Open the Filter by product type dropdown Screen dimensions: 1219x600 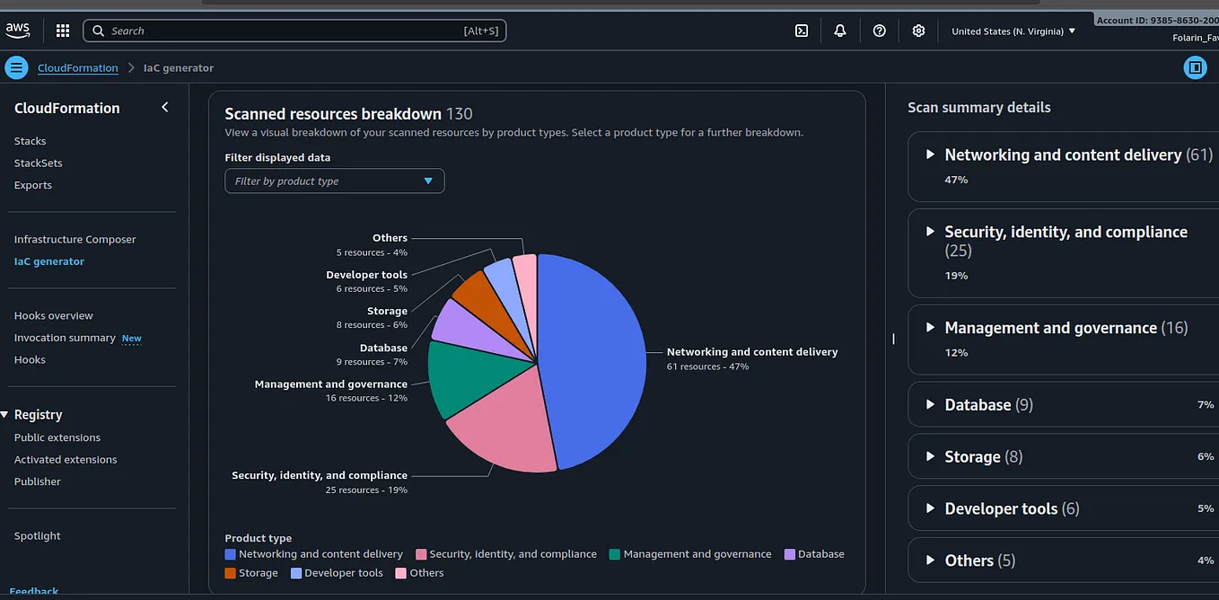pos(334,181)
